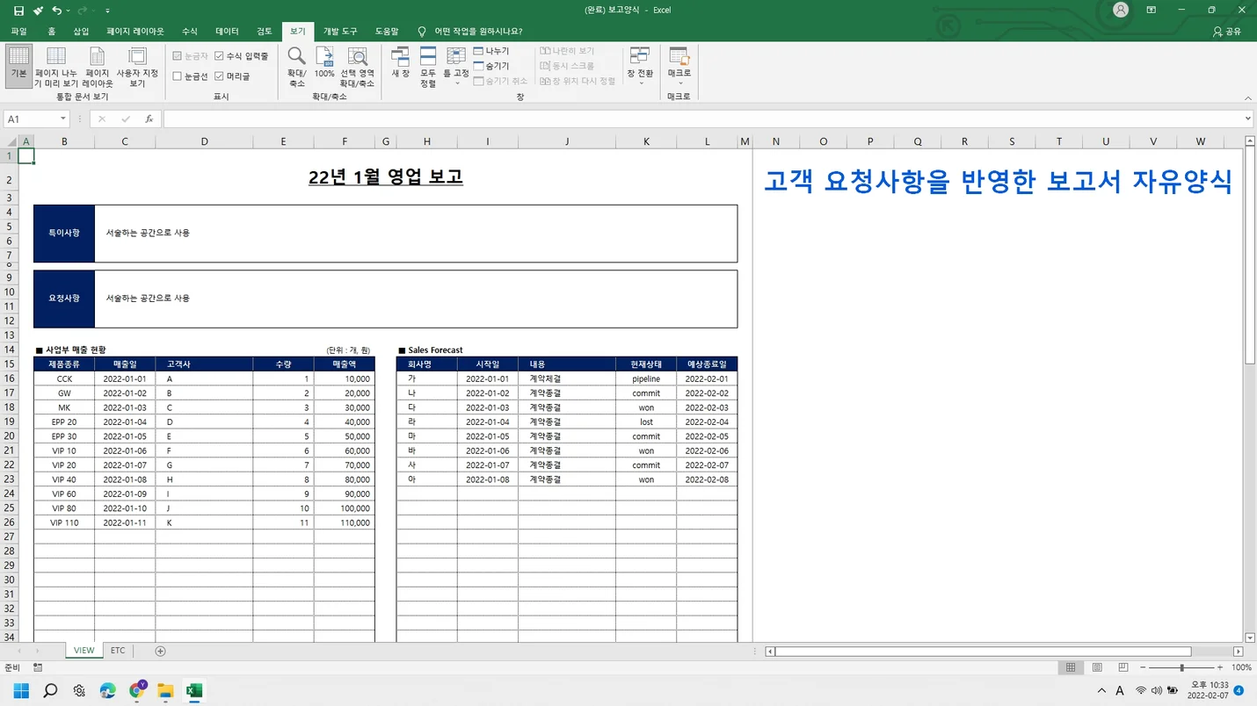Viewport: 1257px width, 706px height.
Task: Click the macro record icon in status bar
Action: point(38,667)
